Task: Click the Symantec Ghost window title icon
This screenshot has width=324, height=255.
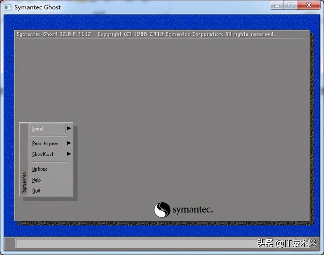Action: click(x=8, y=7)
